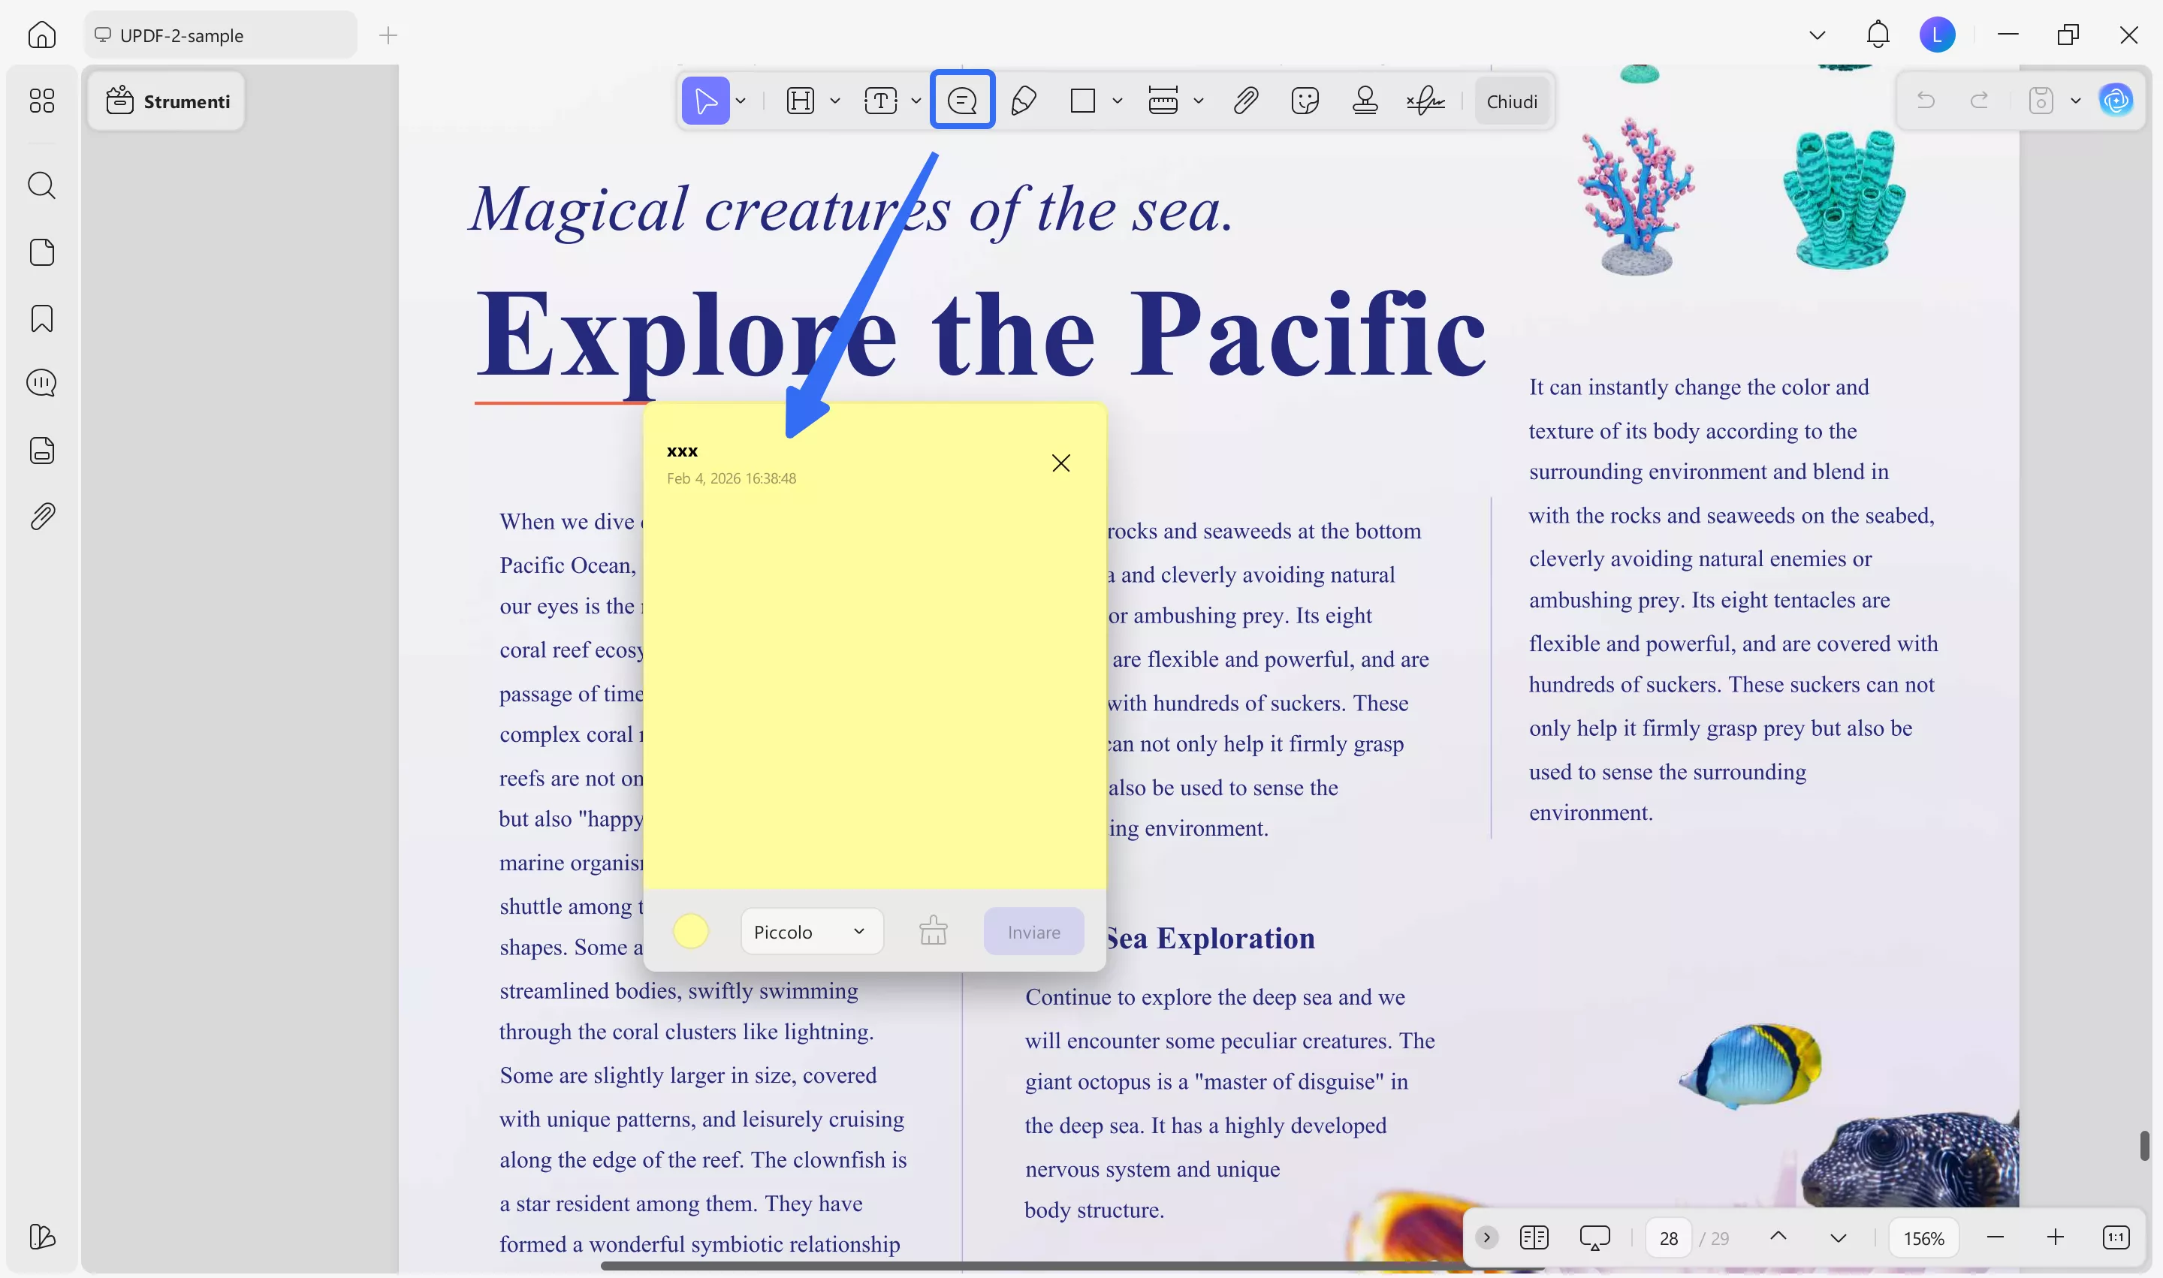Open the Pencil annotation tool

point(1024,100)
